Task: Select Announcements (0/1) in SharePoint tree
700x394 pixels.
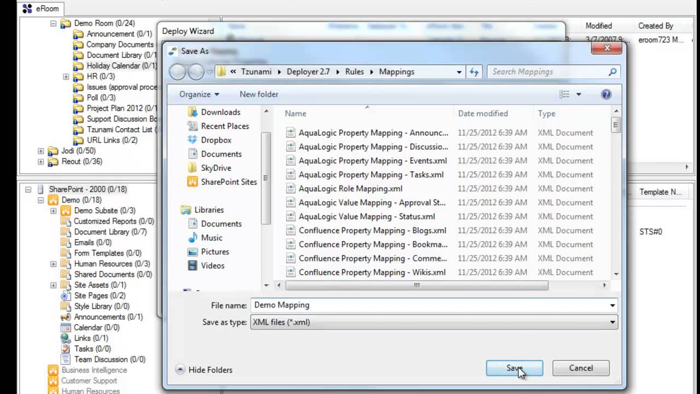Action: (108, 317)
